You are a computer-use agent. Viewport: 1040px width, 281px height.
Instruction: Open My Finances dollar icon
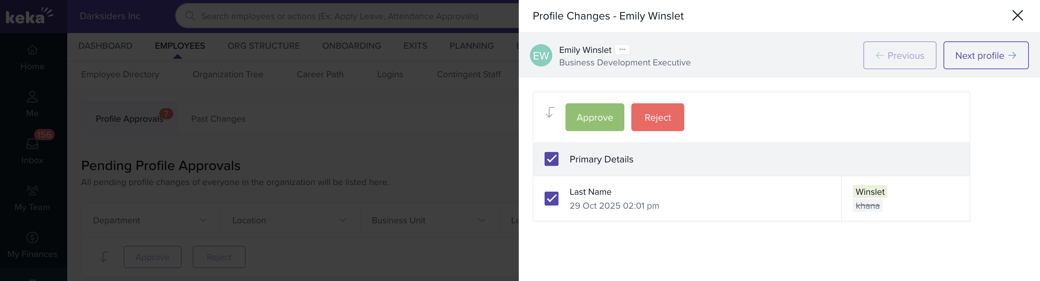pyautogui.click(x=32, y=238)
